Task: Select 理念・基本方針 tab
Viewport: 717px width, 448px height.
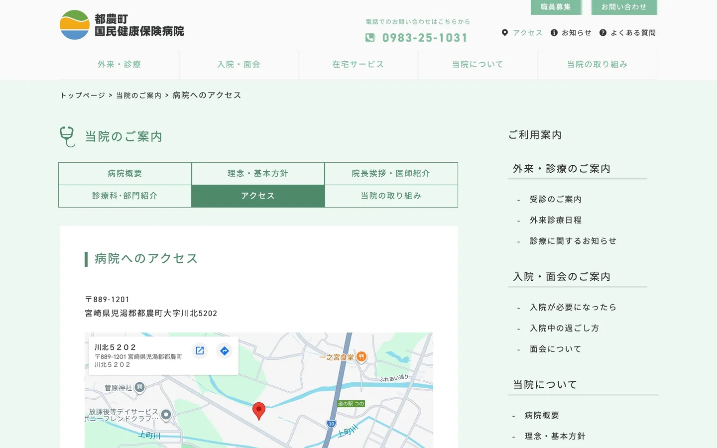Action: [258, 174]
